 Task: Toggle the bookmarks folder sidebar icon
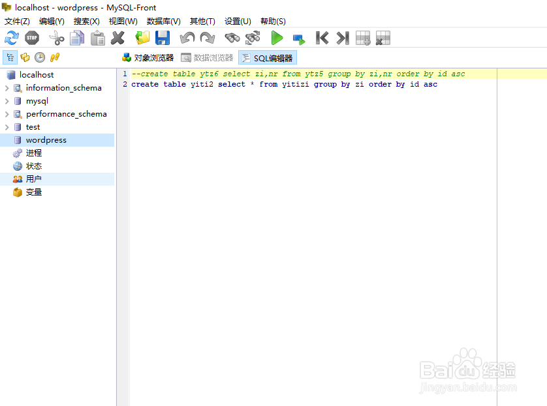[25, 57]
